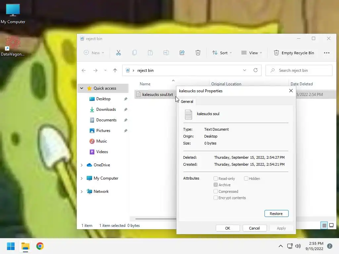Screen dimensions: 339x254
Task: Click reject bin in address bar path
Action: click(x=145, y=70)
